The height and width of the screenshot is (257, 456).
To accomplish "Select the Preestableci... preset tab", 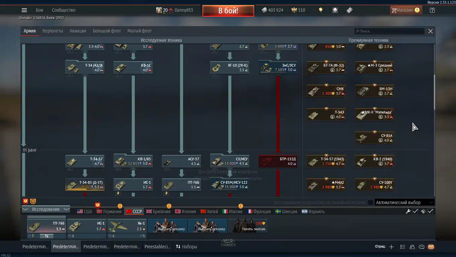I will (157, 247).
